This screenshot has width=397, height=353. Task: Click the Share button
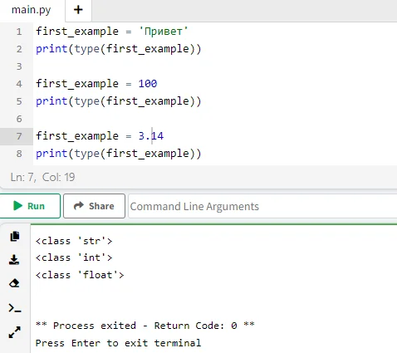pyautogui.click(x=94, y=206)
